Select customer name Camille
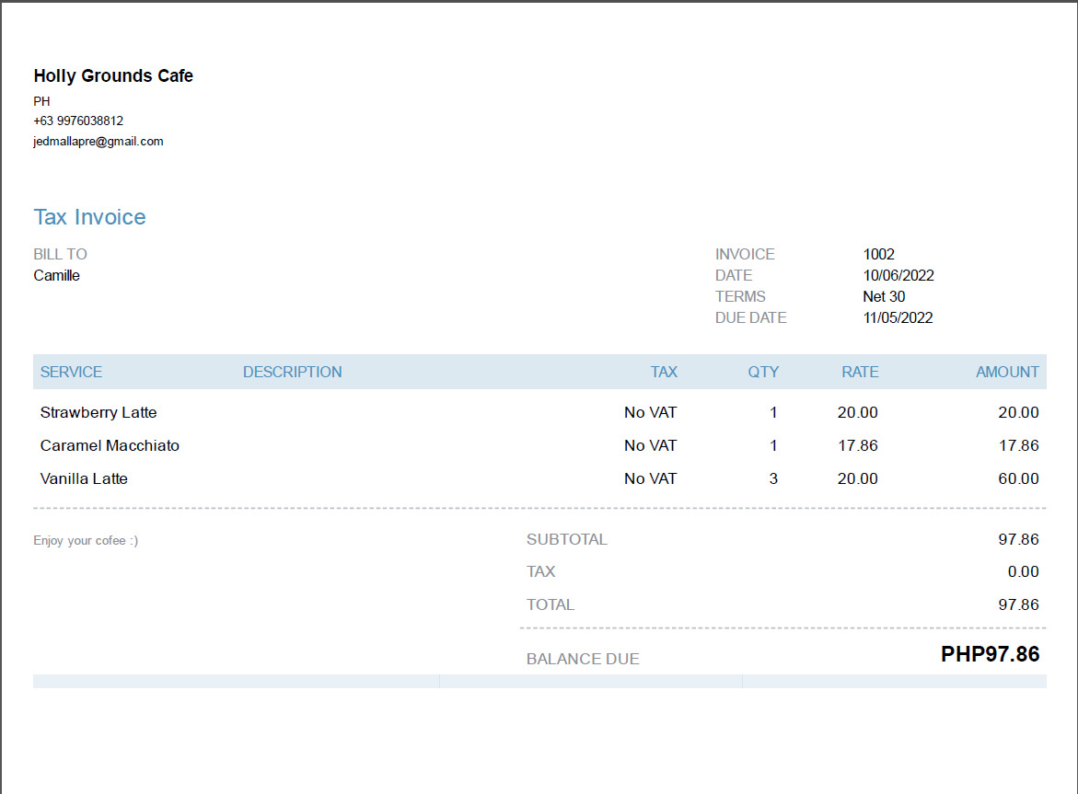This screenshot has height=794, width=1078. point(56,275)
